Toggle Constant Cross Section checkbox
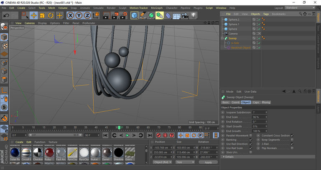 click(292, 136)
